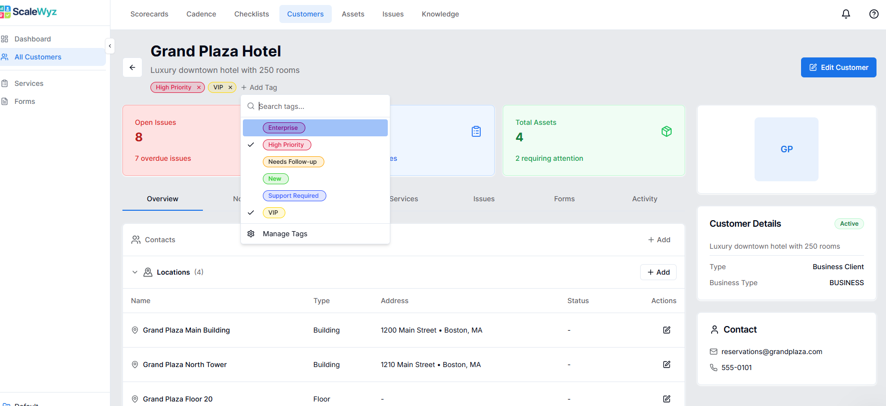886x406 pixels.
Task: Click the Add Tag dropdown trigger
Action: (259, 87)
